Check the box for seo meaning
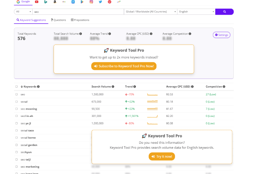The image size is (263, 174). pyautogui.click(x=16, y=109)
